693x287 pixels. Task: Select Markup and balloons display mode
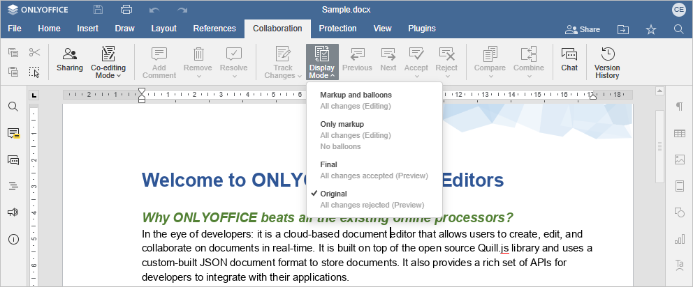point(374,100)
